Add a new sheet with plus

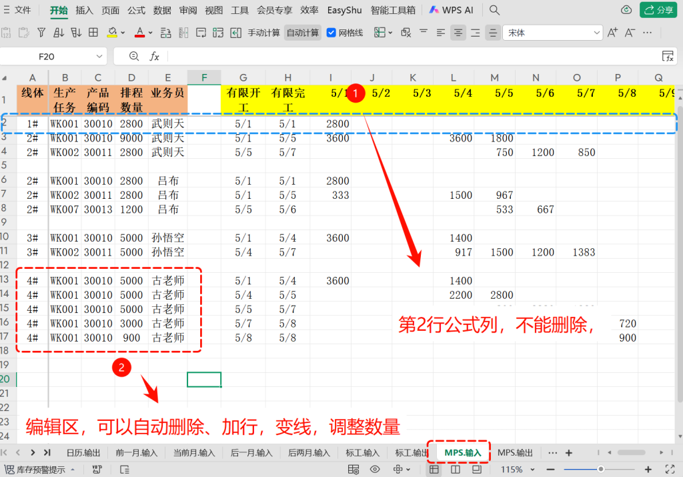pyautogui.click(x=568, y=453)
